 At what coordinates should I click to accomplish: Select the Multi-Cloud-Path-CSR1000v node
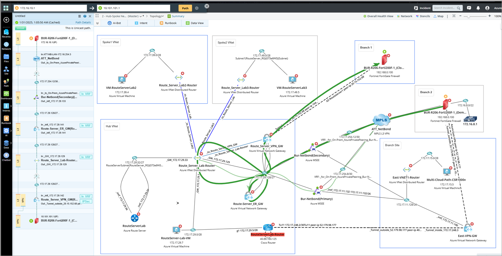447,172
